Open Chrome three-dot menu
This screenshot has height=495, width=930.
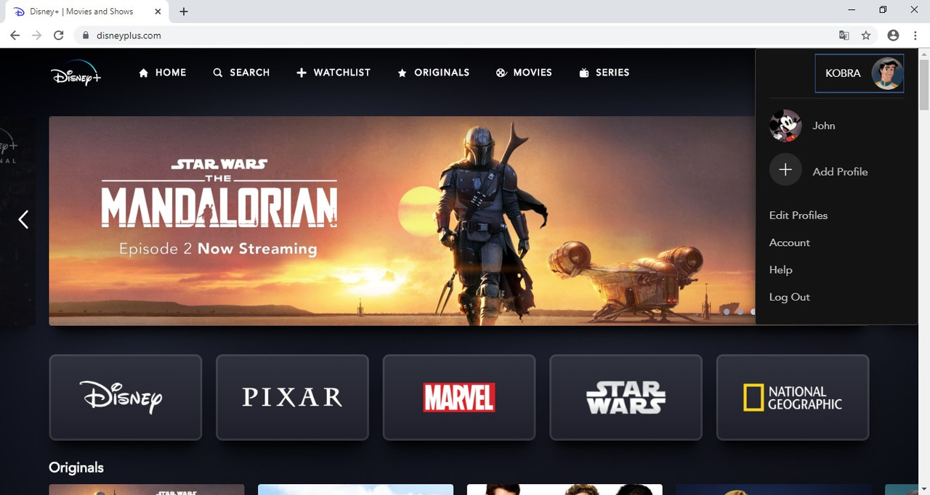click(915, 35)
